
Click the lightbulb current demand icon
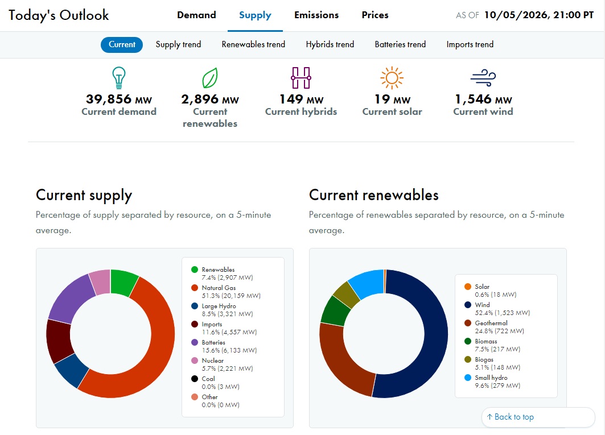point(119,78)
